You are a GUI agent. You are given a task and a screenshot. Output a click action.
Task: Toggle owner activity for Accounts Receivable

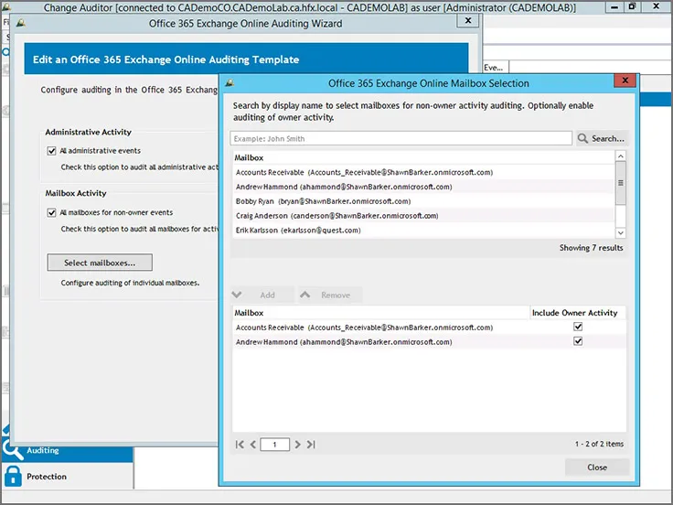pyautogui.click(x=578, y=327)
